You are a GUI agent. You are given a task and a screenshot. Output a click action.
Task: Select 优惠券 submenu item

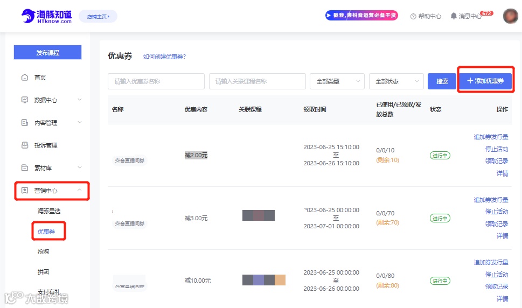46,232
